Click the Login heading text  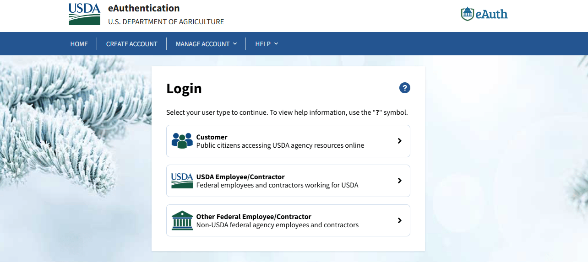click(184, 88)
